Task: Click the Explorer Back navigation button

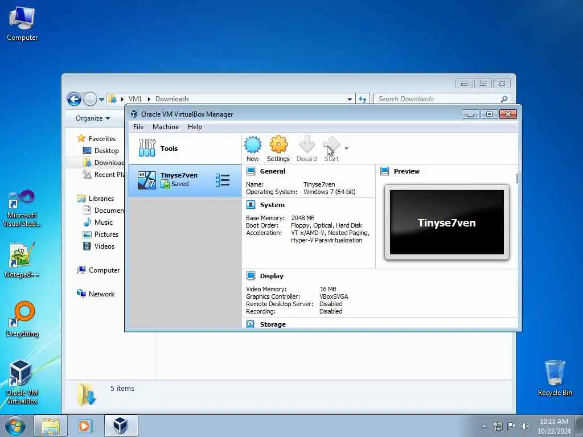Action: tap(74, 99)
